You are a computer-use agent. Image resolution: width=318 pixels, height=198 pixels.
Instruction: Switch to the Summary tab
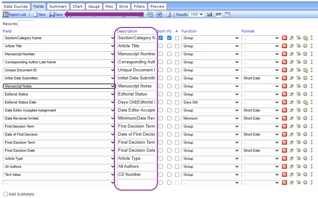(58, 6)
